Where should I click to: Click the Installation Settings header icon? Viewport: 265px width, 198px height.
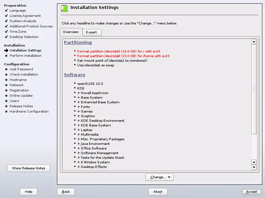pos(64,9)
